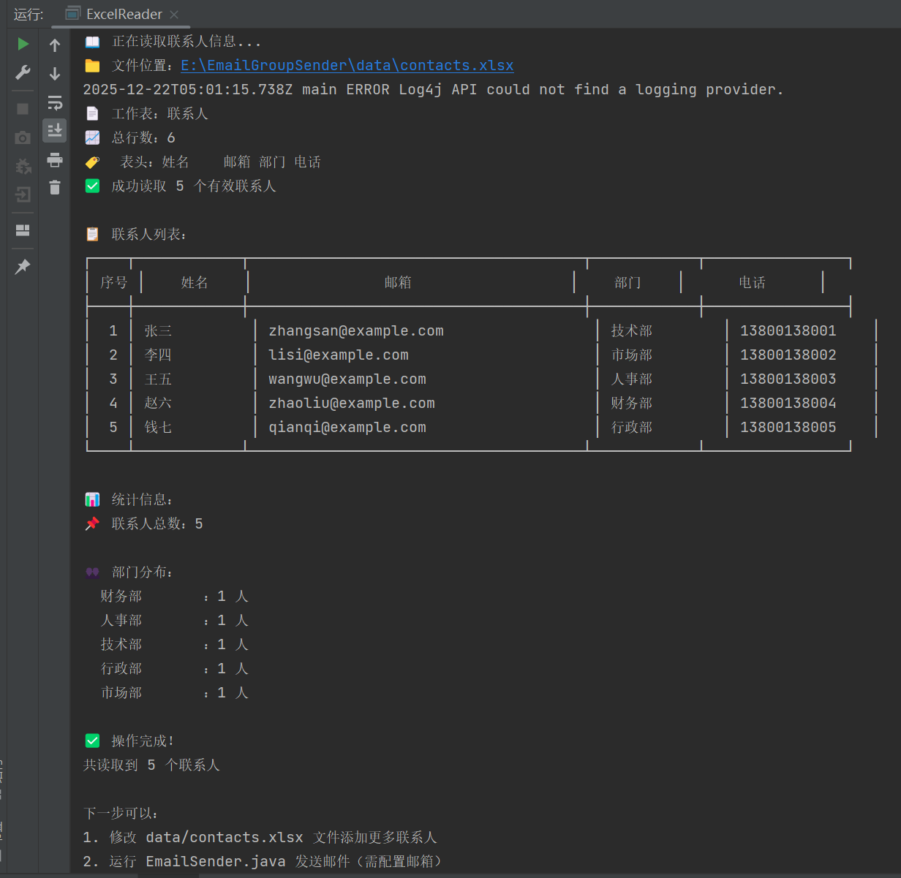Click the name '赵六' in the table
901x878 pixels.
pos(158,403)
